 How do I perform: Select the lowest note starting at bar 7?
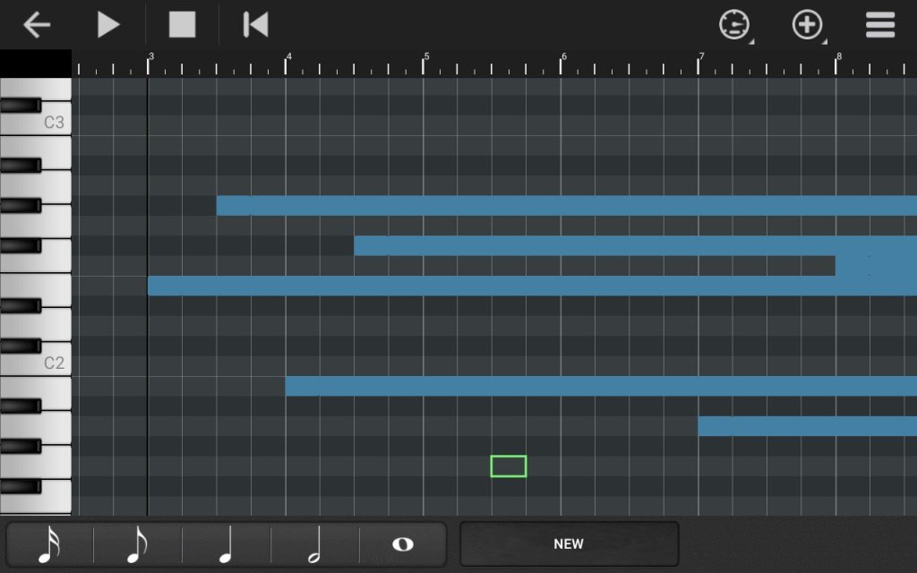806,426
